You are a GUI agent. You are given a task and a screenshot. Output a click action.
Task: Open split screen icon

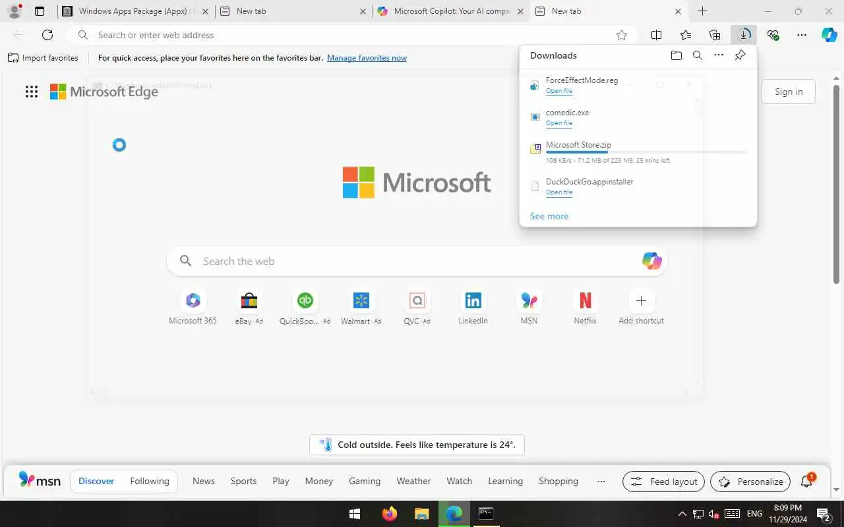coord(656,35)
